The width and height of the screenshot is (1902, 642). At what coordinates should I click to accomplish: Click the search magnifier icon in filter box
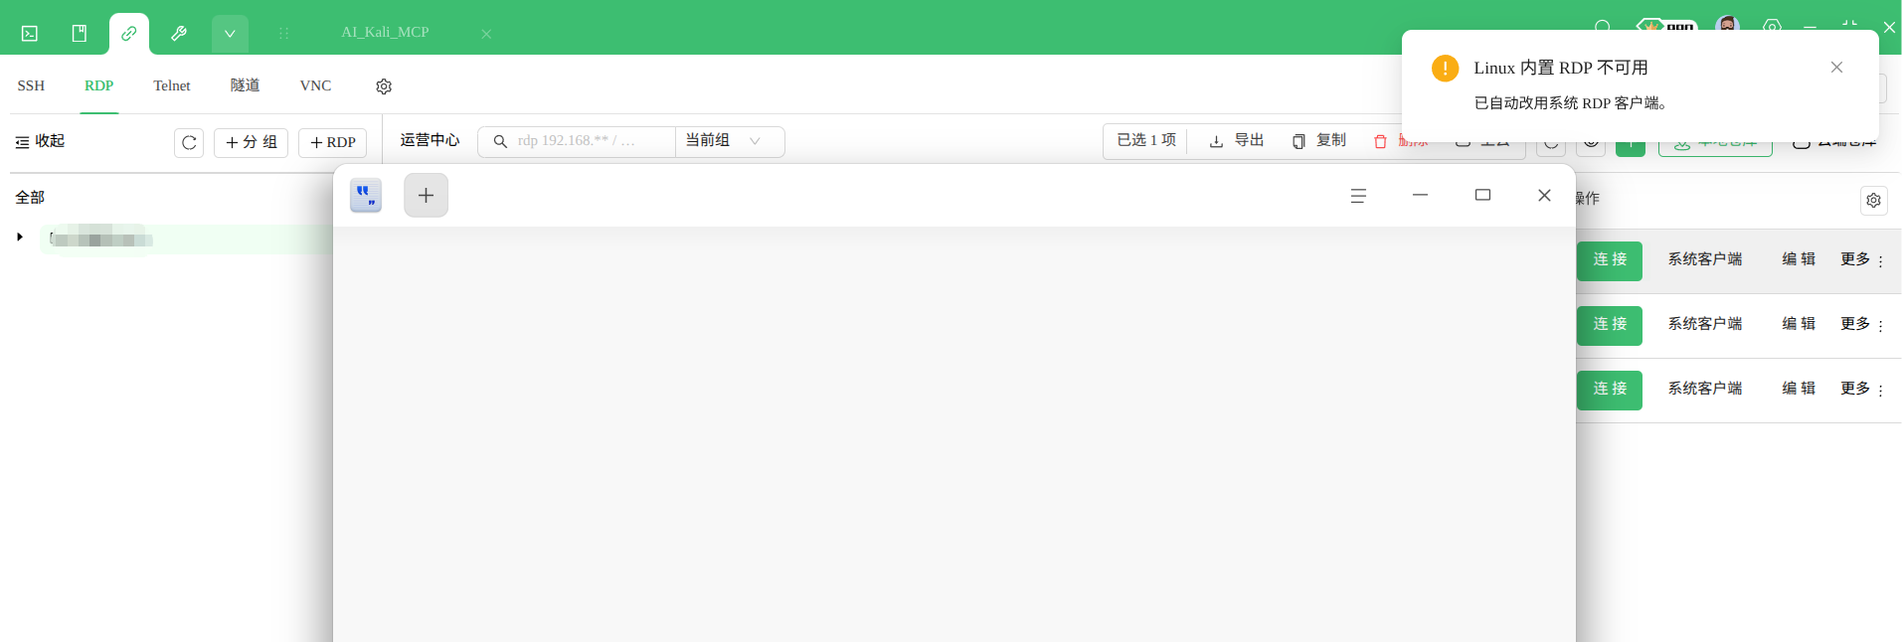500,141
